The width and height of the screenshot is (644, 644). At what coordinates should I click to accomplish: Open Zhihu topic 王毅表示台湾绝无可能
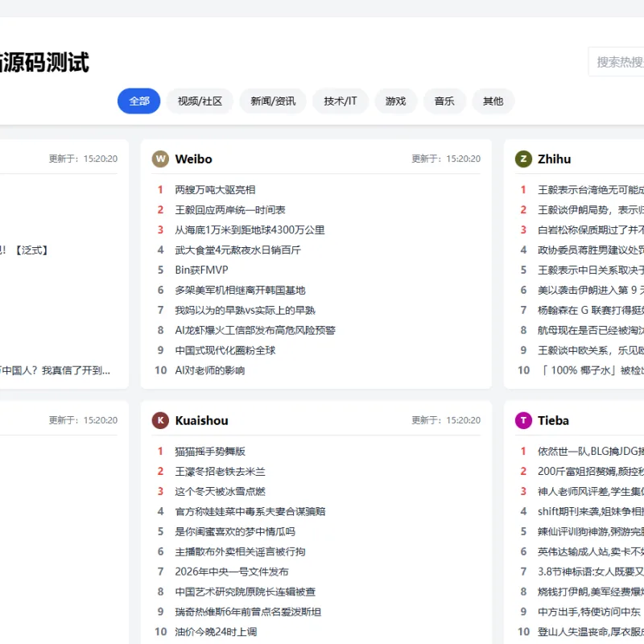[591, 190]
